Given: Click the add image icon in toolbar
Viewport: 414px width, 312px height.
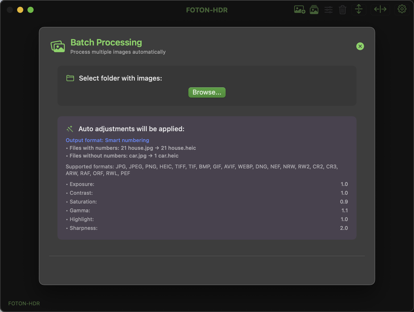Looking at the screenshot, I should [x=300, y=10].
